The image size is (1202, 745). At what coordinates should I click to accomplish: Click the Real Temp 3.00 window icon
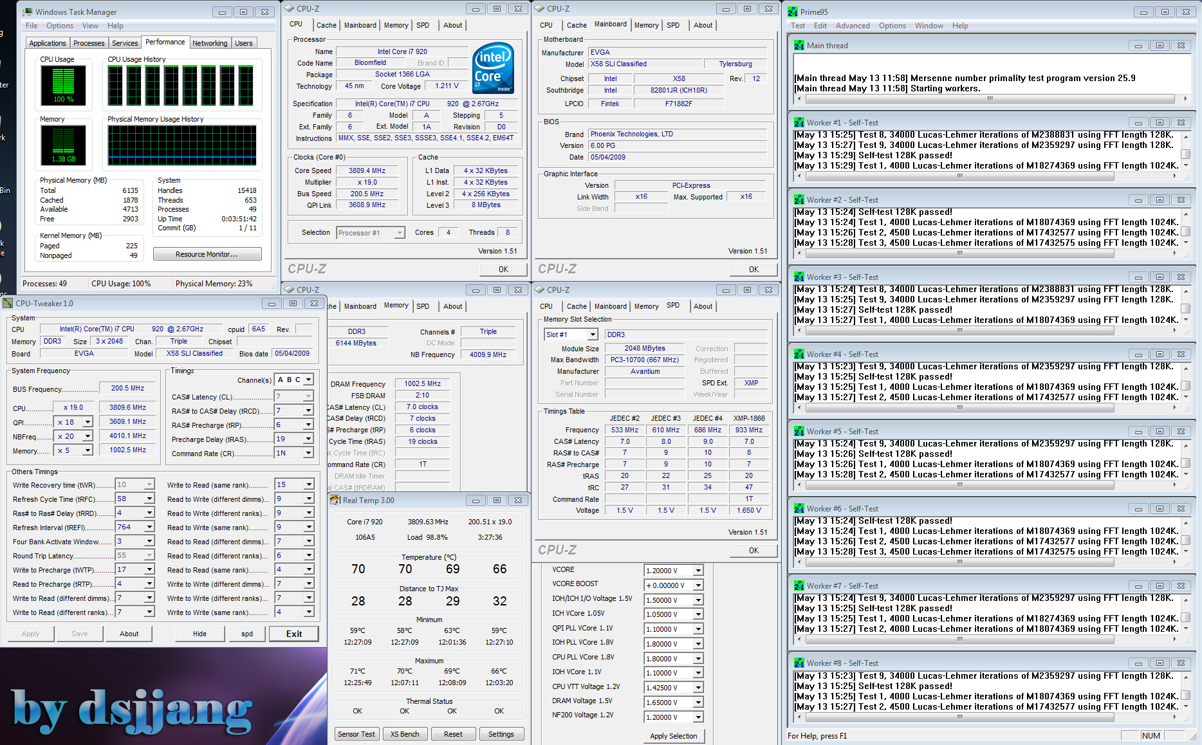pos(335,500)
